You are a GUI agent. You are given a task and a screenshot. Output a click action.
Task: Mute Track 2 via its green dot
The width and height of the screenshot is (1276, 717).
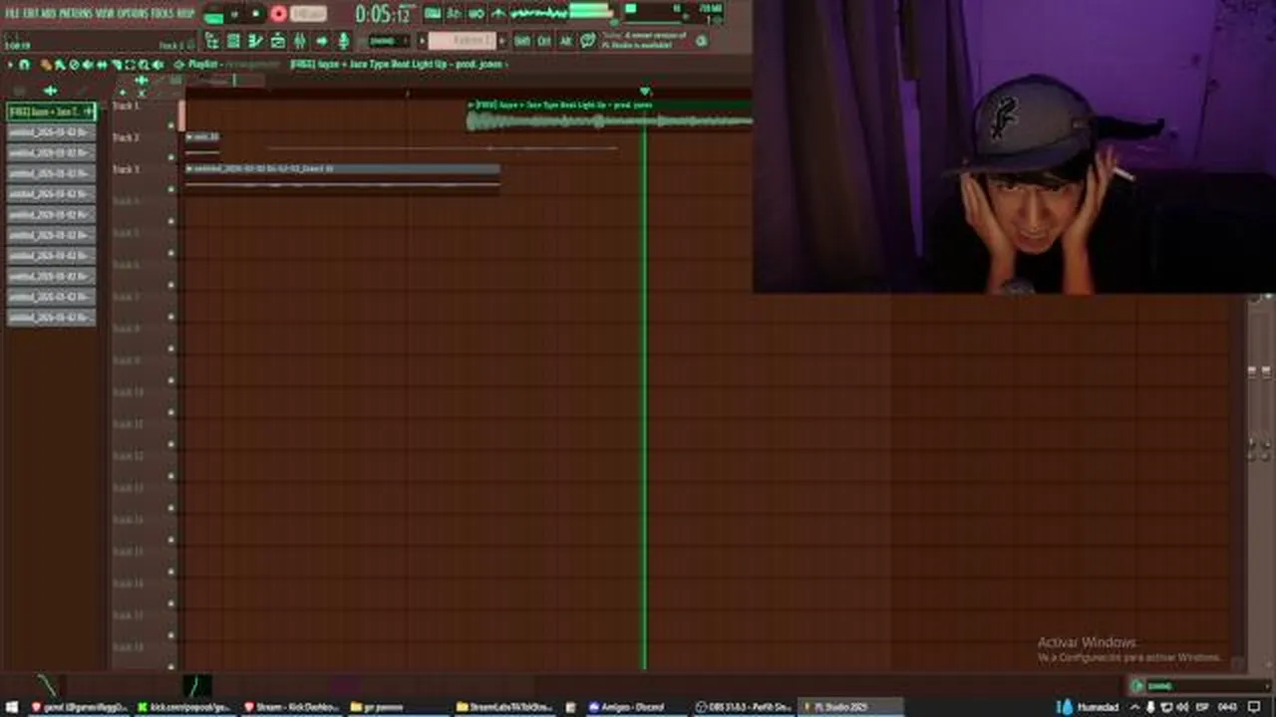tap(171, 157)
